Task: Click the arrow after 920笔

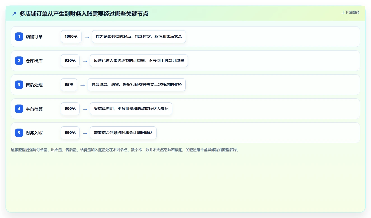Action: (85, 61)
